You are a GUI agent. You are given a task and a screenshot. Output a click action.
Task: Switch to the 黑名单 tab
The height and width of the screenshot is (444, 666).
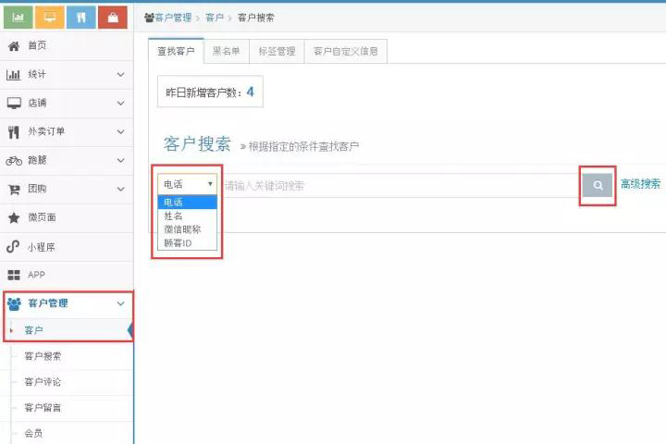pos(227,52)
